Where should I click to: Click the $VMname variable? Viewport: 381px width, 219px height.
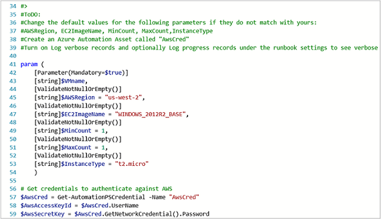(73, 81)
